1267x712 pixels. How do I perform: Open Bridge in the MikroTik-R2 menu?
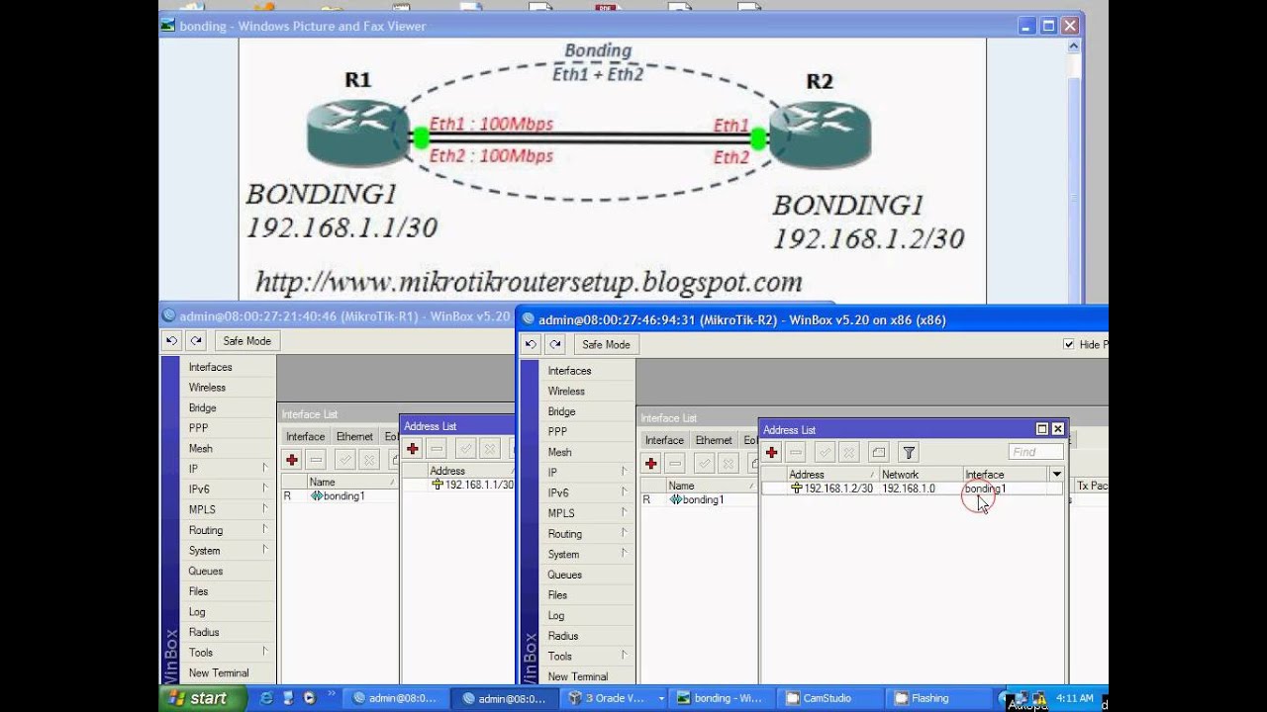561,411
